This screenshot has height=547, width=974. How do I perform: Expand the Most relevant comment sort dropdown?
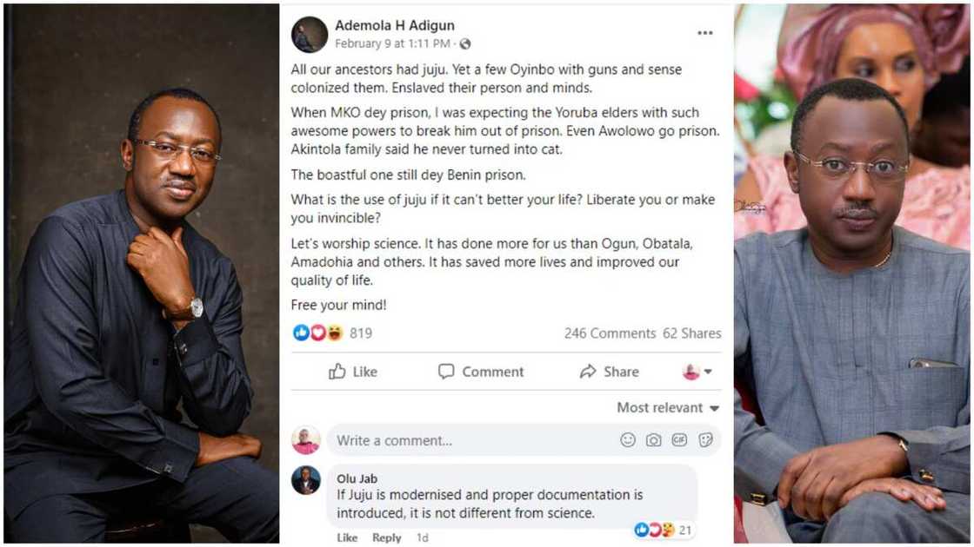668,407
